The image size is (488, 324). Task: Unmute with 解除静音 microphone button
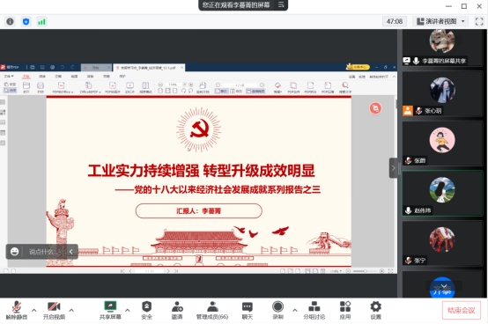pyautogui.click(x=17, y=310)
